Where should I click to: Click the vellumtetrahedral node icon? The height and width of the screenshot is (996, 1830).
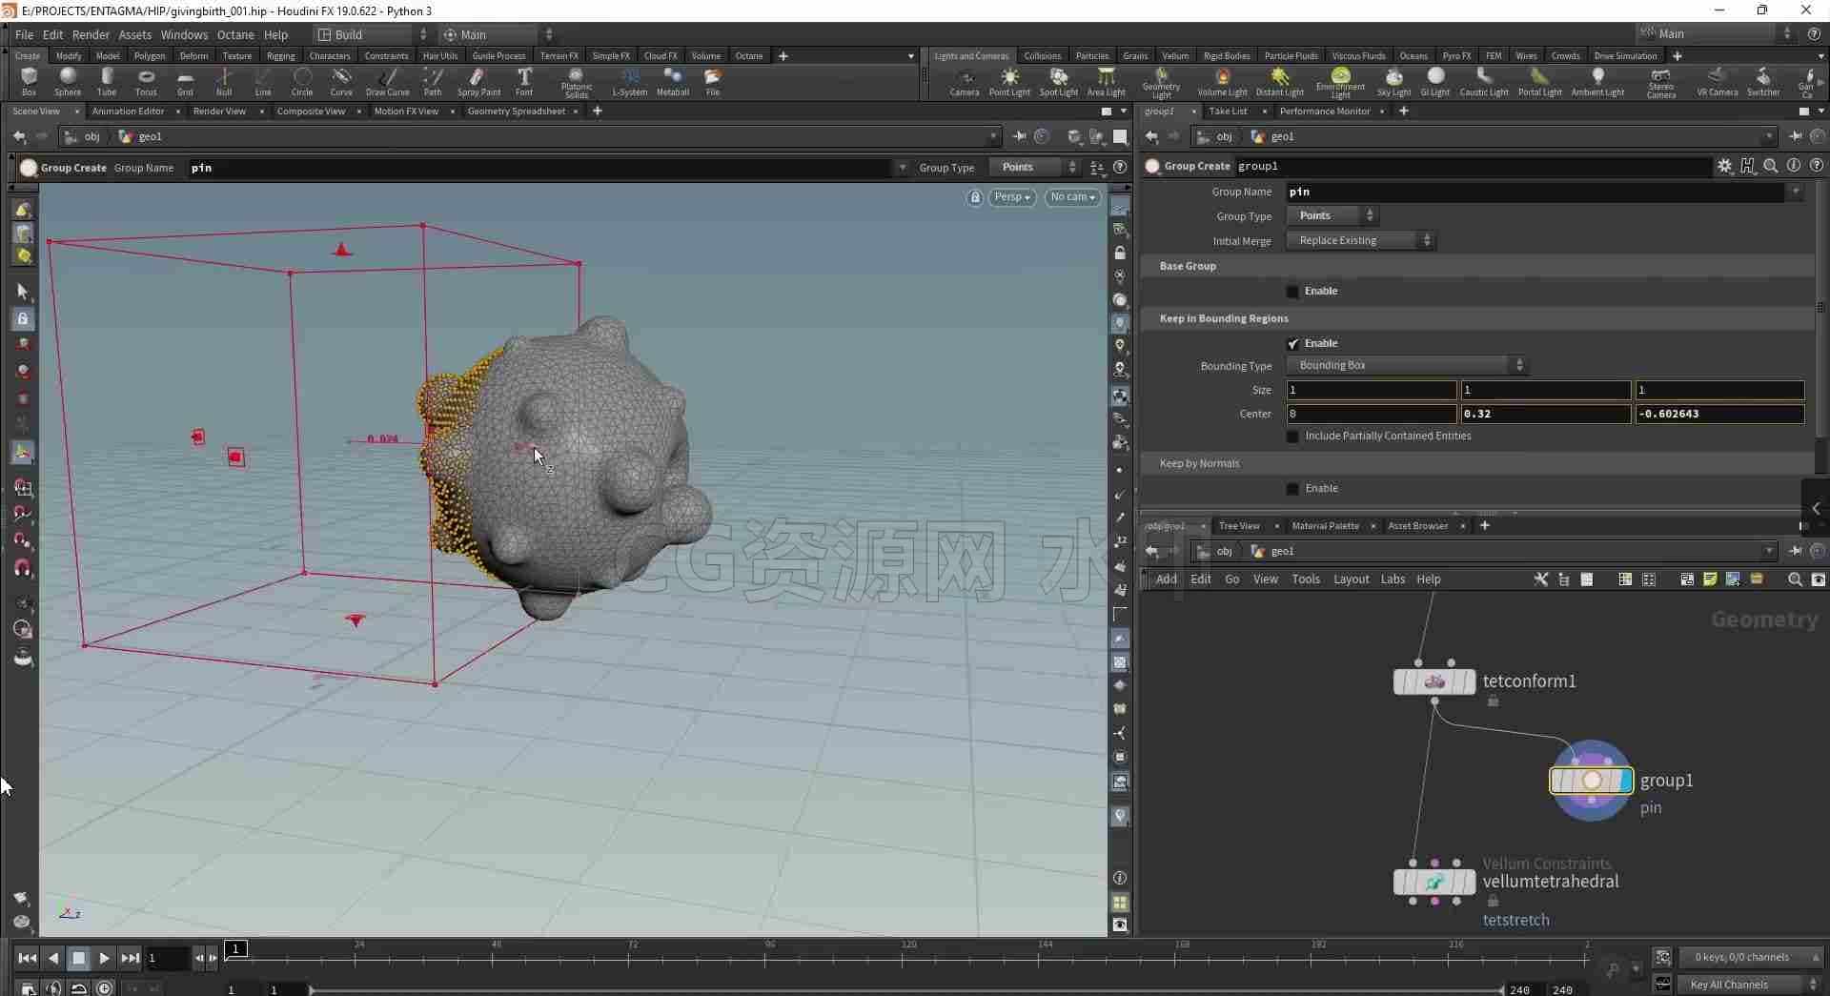1434,883
